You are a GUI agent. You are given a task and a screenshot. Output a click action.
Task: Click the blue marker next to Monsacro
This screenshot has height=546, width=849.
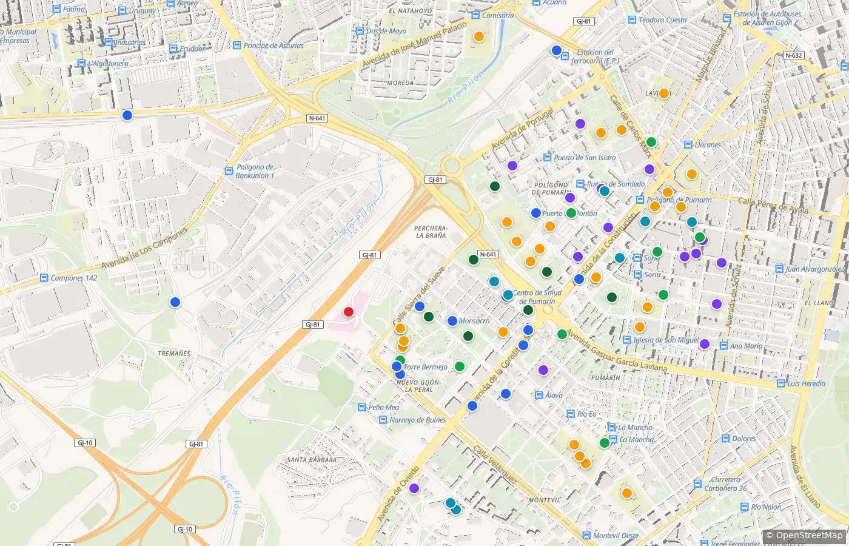click(x=452, y=321)
